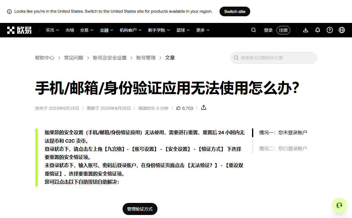Screen dimensions: 352x218
Task: Go to 账号及安全设置 breadcrumb
Action: point(110,58)
